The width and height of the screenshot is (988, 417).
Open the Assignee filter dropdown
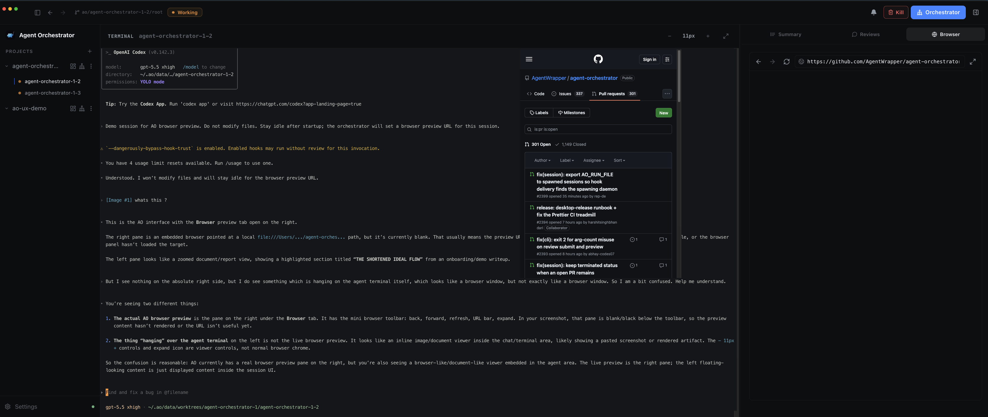(594, 161)
